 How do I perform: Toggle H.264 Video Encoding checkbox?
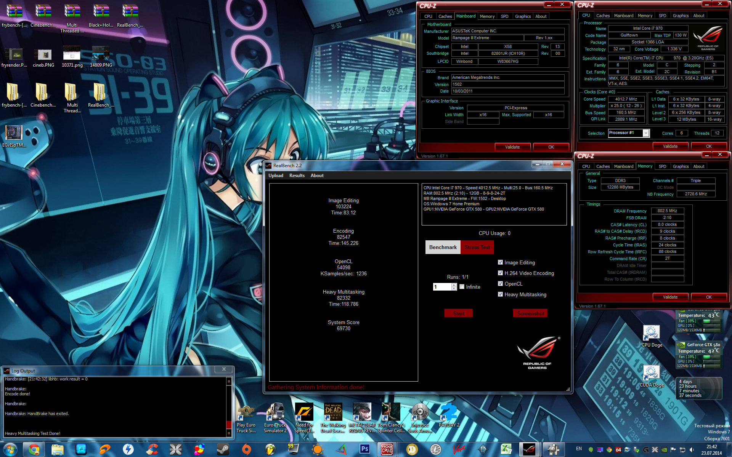[500, 273]
